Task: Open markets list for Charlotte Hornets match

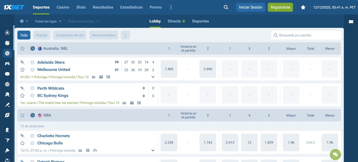Action: pyautogui.click(x=88, y=150)
